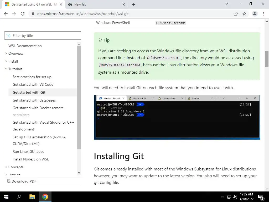This screenshot has height=202, width=269.
Task: Close the New Tab tab
Action: click(124, 4)
